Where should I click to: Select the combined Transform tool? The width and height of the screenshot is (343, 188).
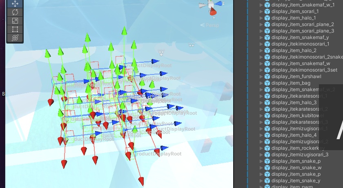tap(15, 38)
